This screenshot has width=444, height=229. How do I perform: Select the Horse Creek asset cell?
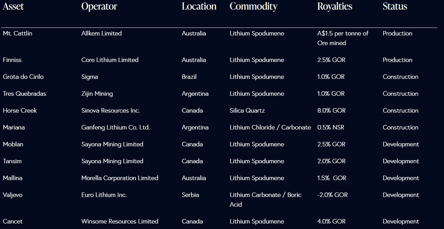[20, 111]
